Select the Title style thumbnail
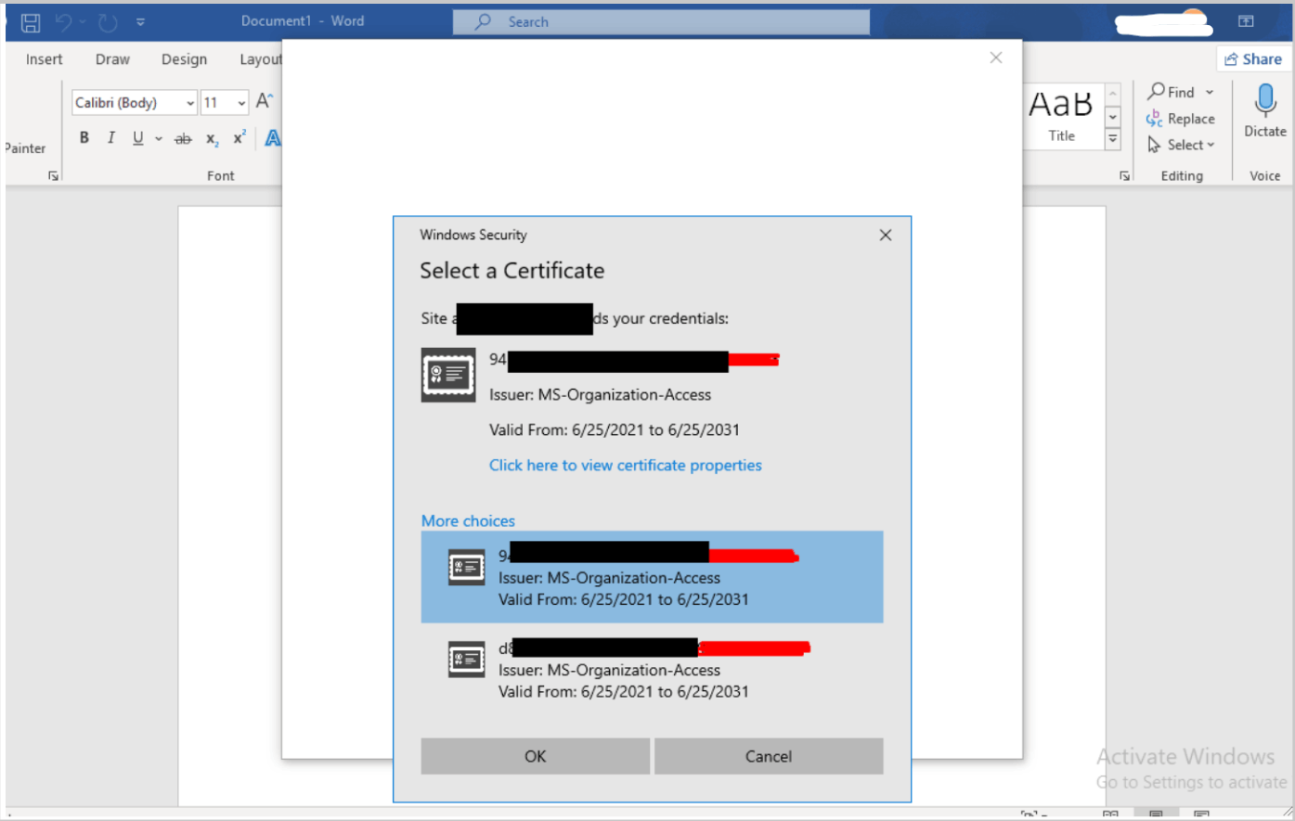The width and height of the screenshot is (1295, 821). (x=1061, y=116)
